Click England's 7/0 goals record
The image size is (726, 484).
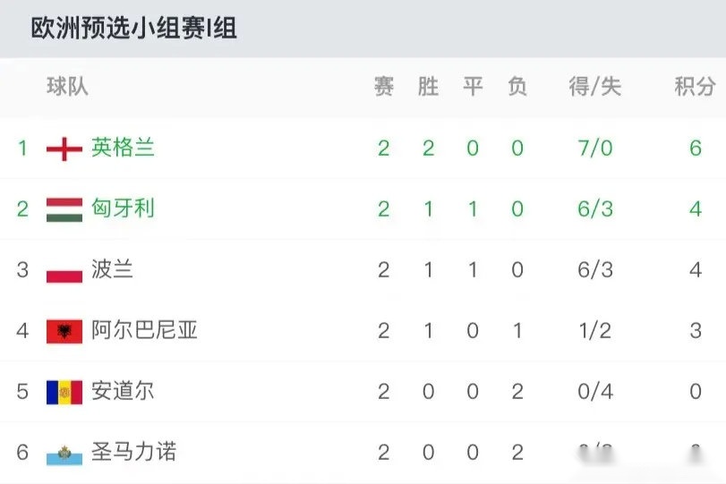pyautogui.click(x=594, y=148)
